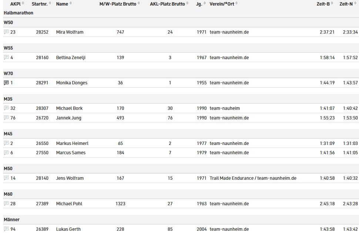Open comment icon for Mira Wolfram

6,32
